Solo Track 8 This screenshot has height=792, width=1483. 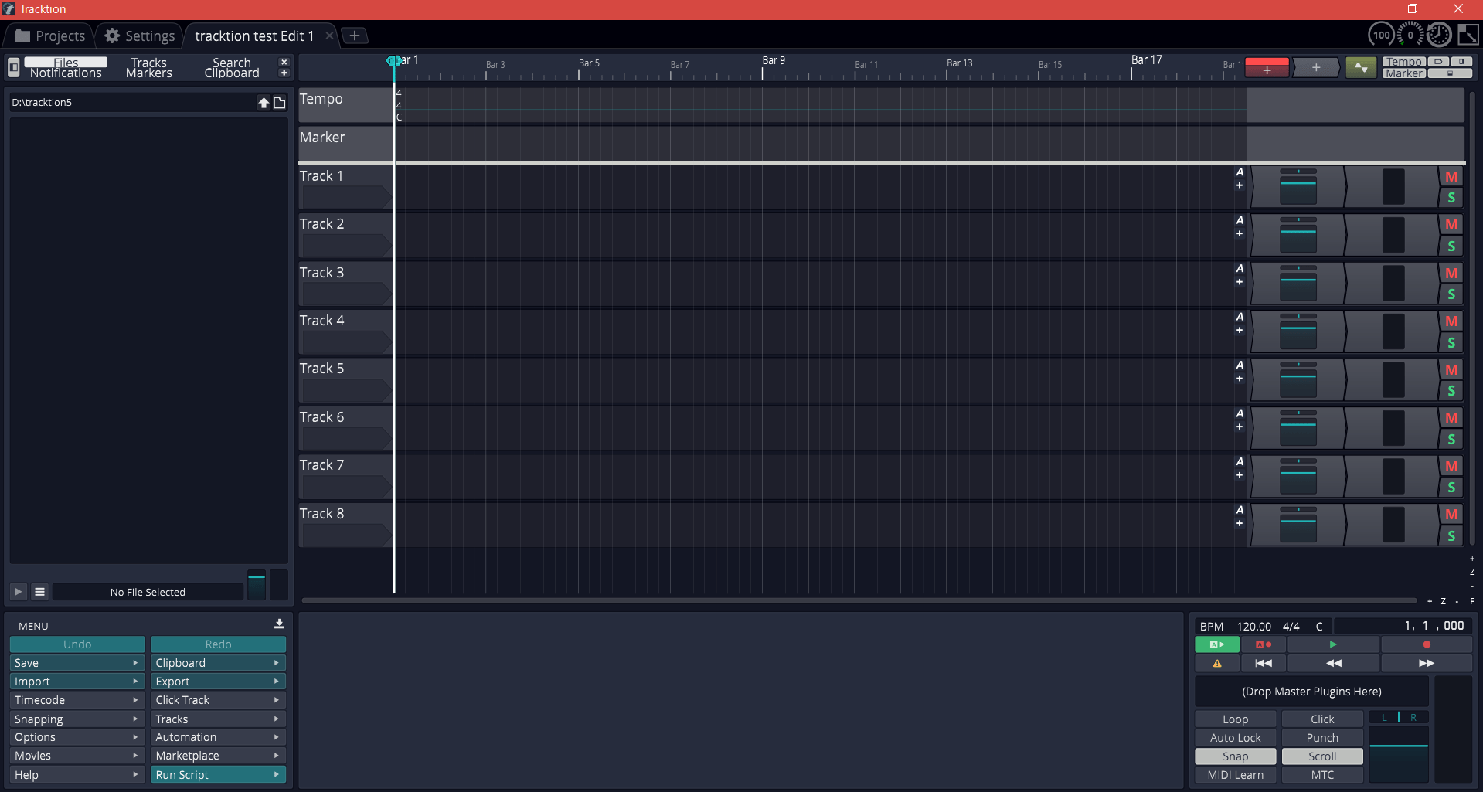pyautogui.click(x=1451, y=535)
